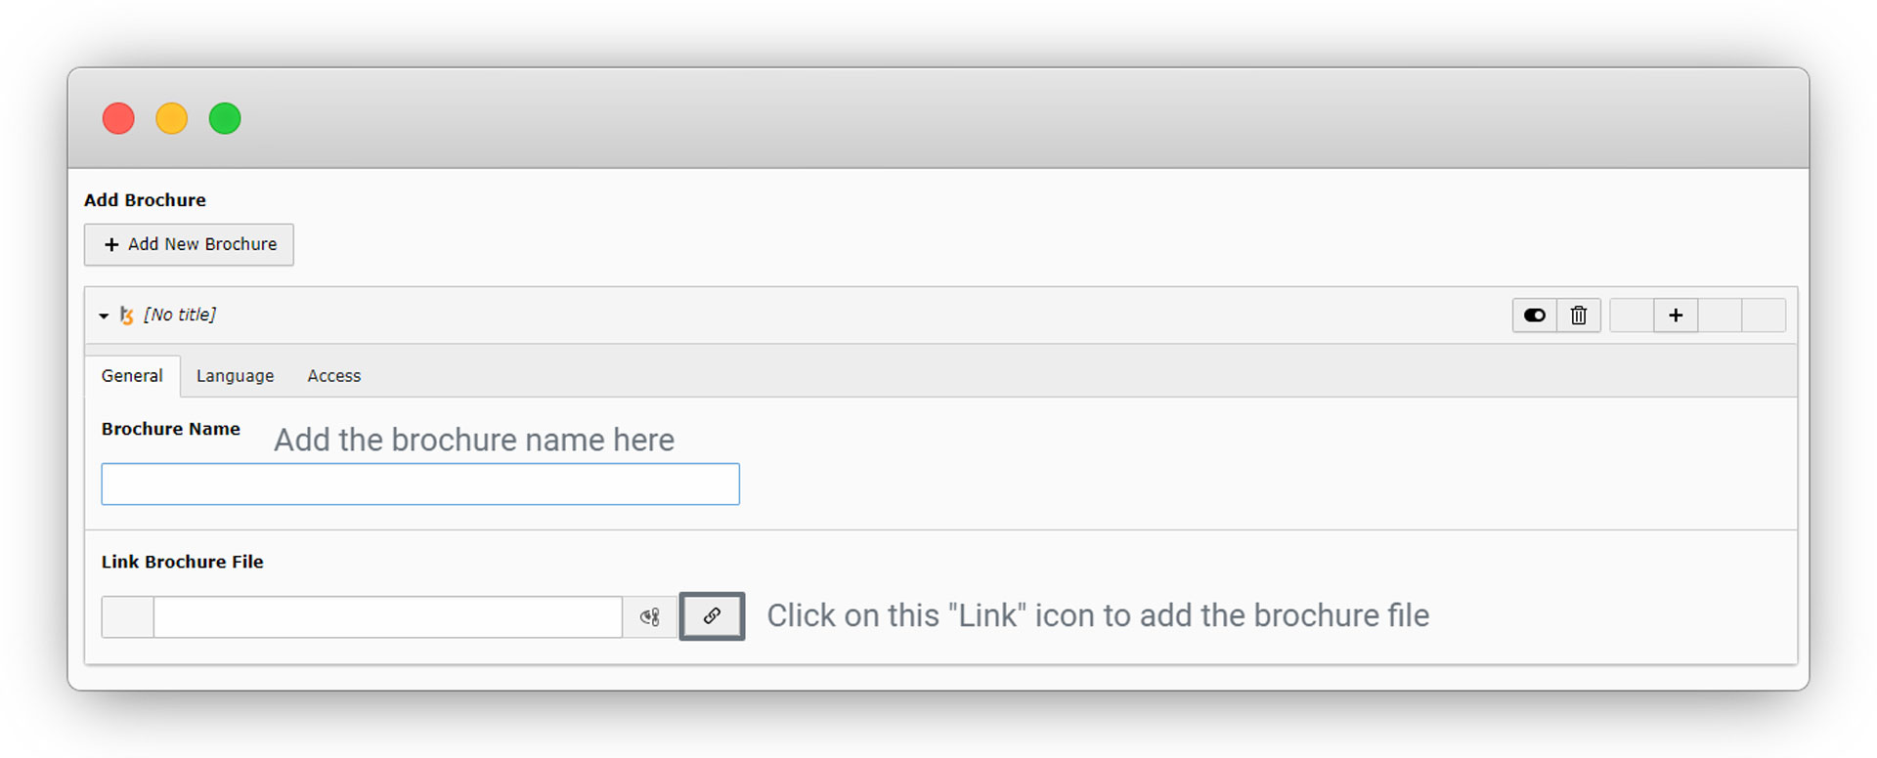This screenshot has height=758, width=1877.
Task: Switch to the Language tab
Action: click(x=235, y=376)
